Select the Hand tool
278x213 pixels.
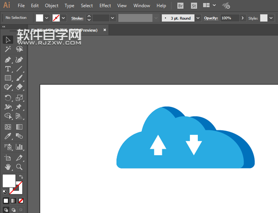8,167
